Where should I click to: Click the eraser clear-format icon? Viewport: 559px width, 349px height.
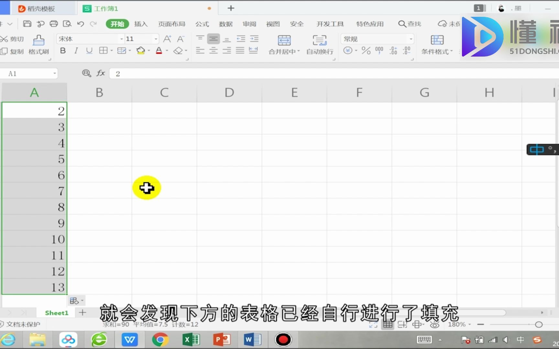point(178,51)
